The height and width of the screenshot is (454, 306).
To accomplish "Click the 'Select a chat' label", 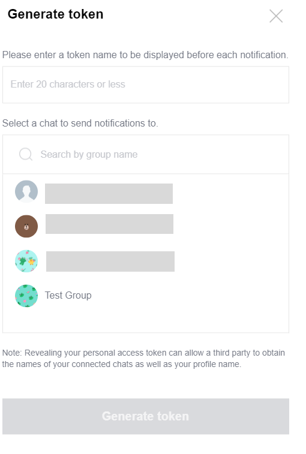I will (80, 124).
